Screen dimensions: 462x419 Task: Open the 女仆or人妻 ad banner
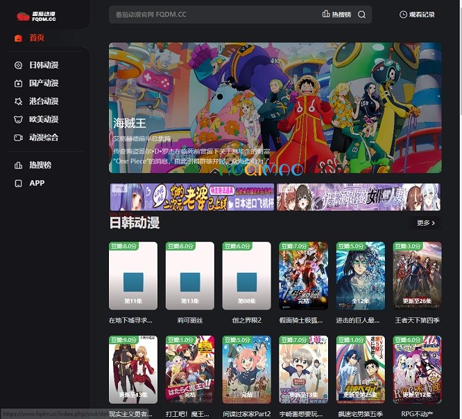coord(359,197)
